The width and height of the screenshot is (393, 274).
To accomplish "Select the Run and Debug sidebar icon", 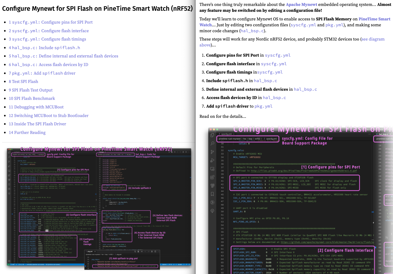I will click(x=212, y=160).
